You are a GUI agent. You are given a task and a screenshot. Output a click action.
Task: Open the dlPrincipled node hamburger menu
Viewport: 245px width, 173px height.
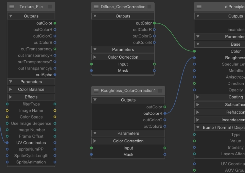[199, 7]
